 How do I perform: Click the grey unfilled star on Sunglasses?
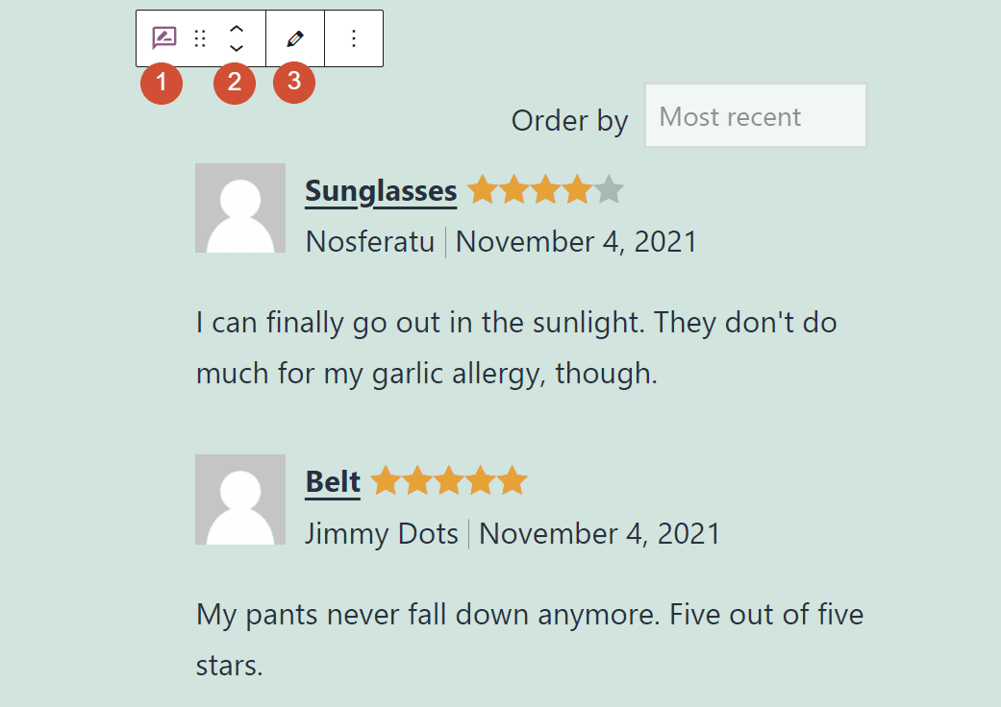pyautogui.click(x=610, y=190)
